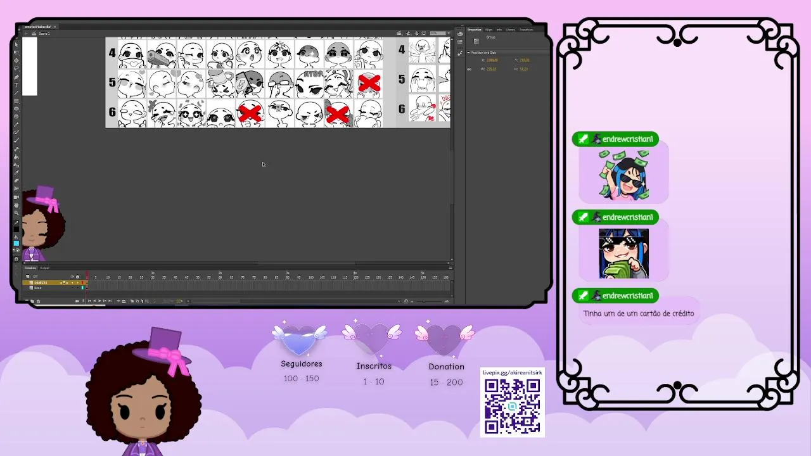811x456 pixels.
Task: Select the Hand tool
Action: pyautogui.click(x=16, y=205)
